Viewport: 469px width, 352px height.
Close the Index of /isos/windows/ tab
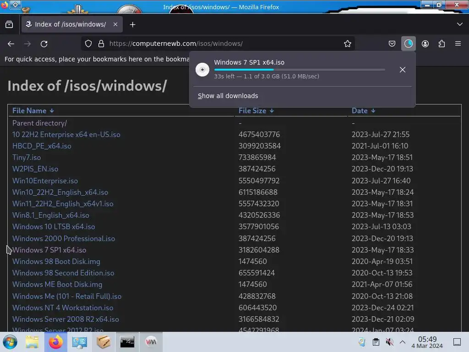(x=115, y=25)
